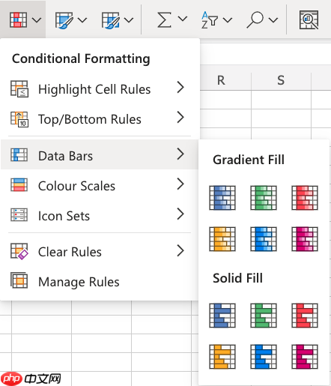Click the Analyse Data icon

309,19
